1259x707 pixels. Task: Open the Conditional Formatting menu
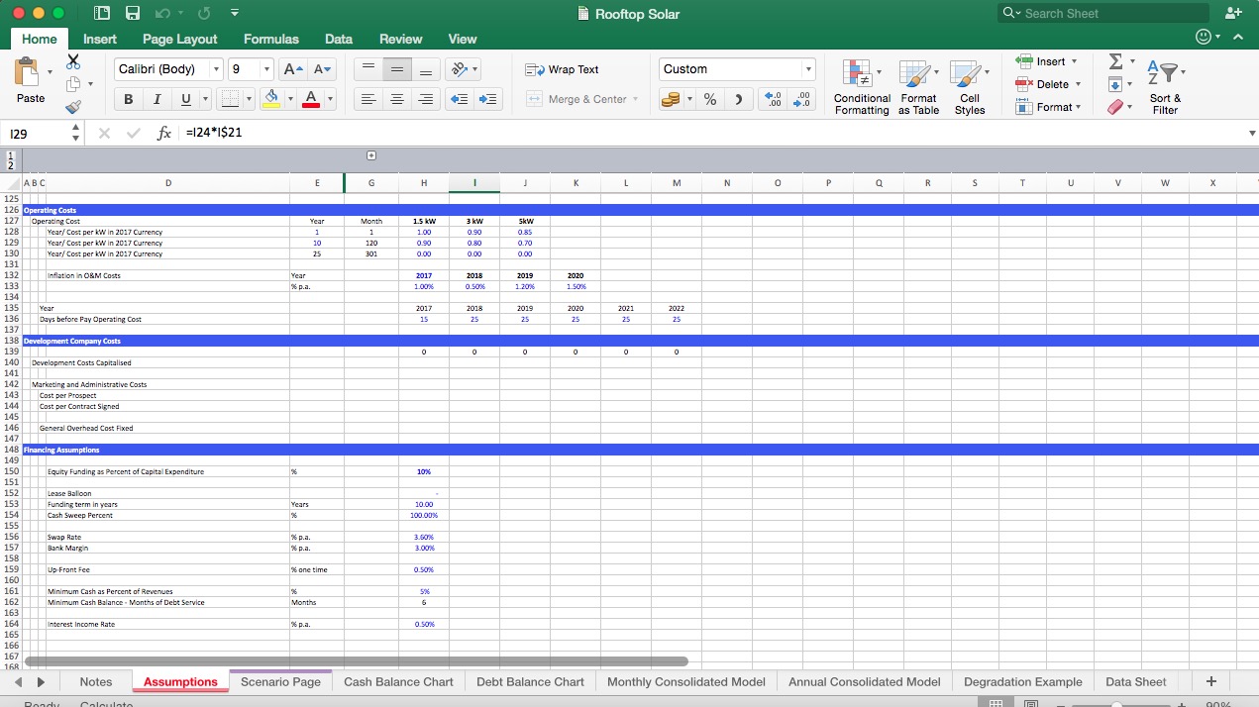[x=861, y=87]
